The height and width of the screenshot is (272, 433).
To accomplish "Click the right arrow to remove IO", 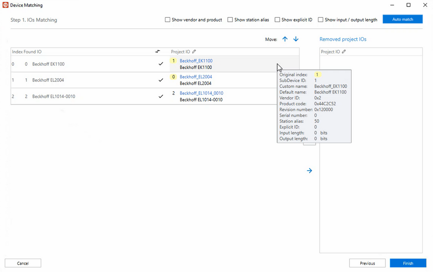I will tap(310, 171).
